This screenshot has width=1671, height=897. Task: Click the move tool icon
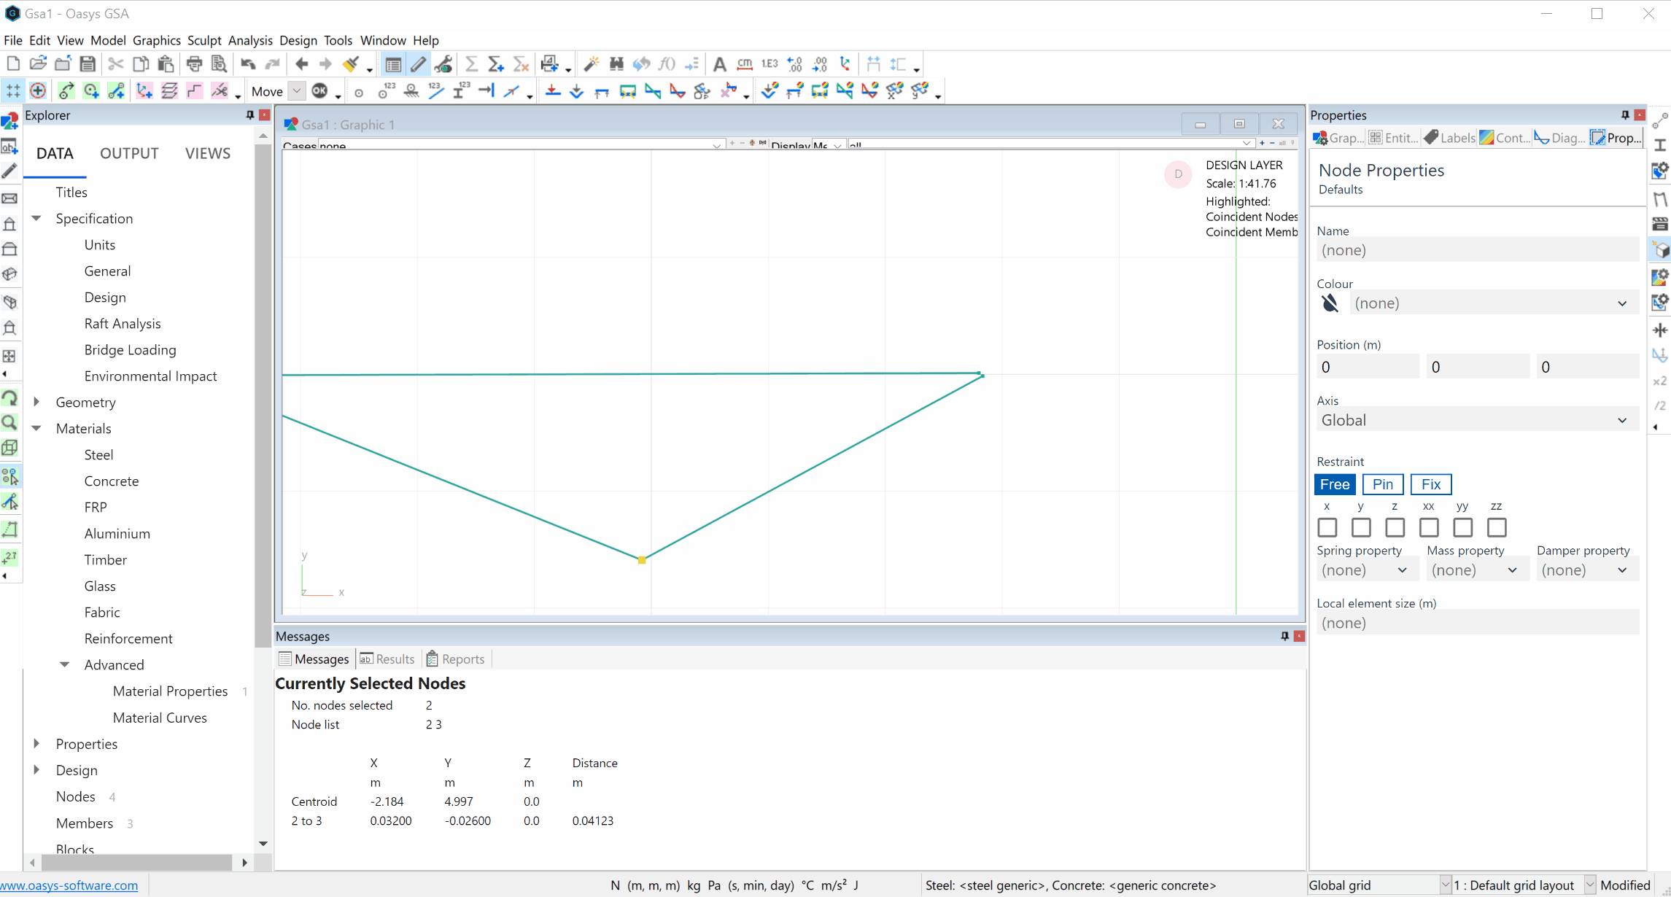[268, 90]
